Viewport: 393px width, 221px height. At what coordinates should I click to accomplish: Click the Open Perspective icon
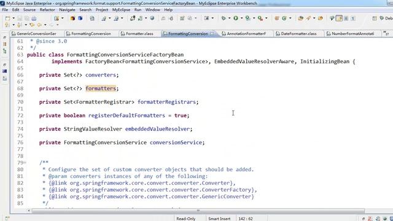tap(375, 18)
